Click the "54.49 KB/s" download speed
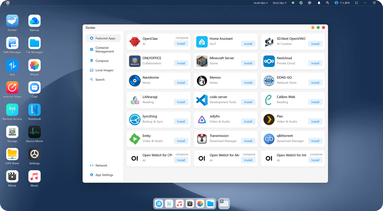Viewport: 383px width, 211px height. tap(261, 3)
